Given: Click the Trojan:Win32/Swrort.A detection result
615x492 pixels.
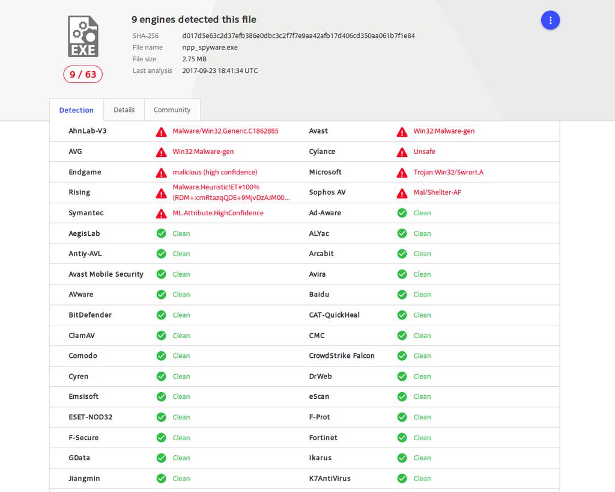Looking at the screenshot, I should pos(448,172).
